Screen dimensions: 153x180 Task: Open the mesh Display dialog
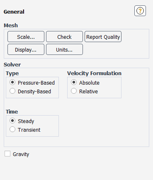pos(26,50)
